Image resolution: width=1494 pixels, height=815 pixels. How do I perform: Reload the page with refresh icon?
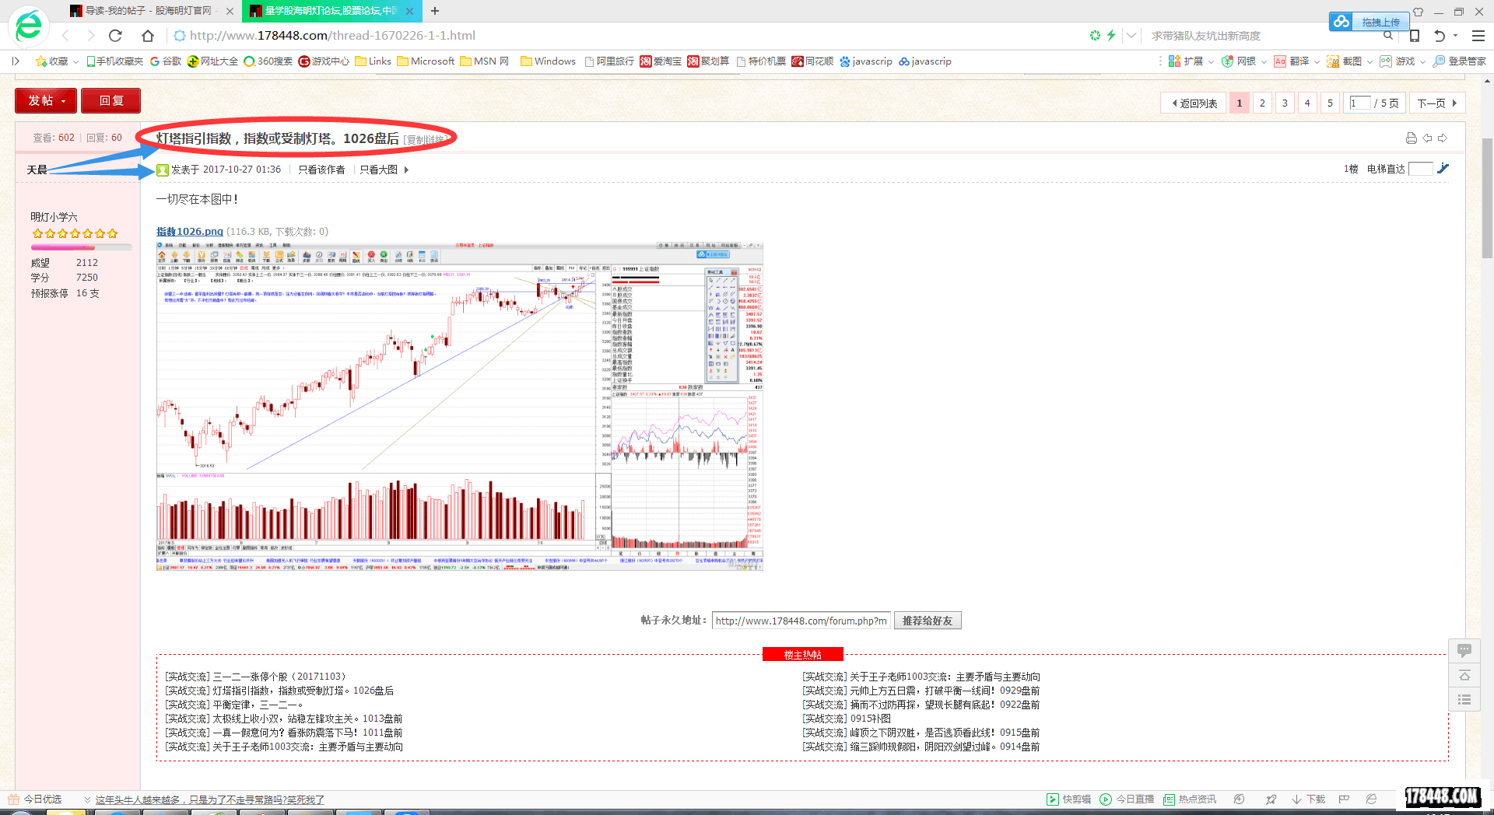[x=116, y=36]
